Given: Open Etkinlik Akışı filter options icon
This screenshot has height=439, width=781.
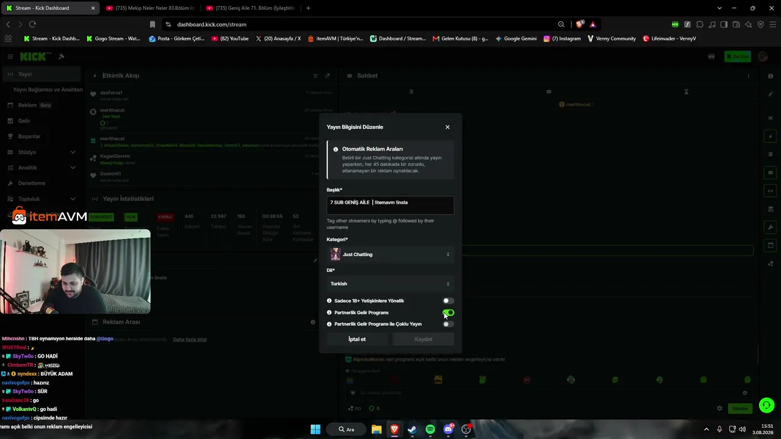Looking at the screenshot, I should [315, 76].
